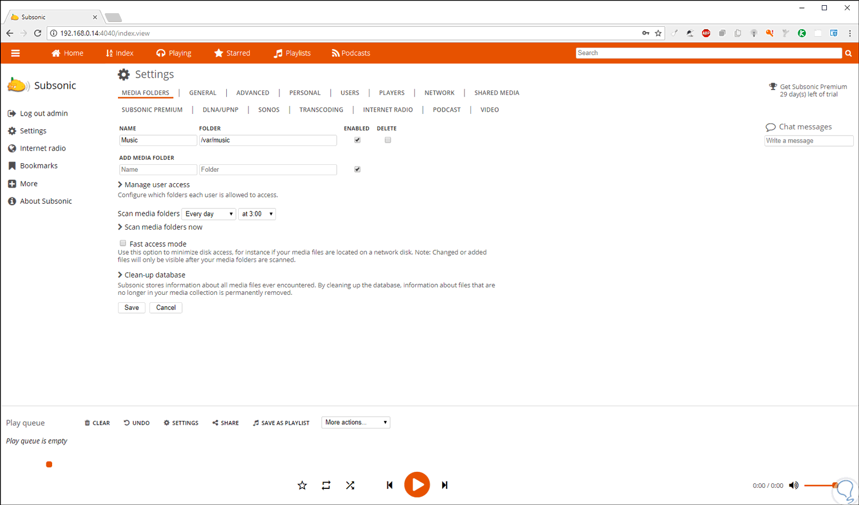This screenshot has height=505, width=859.
Task: Cancel the settings changes
Action: coord(166,308)
